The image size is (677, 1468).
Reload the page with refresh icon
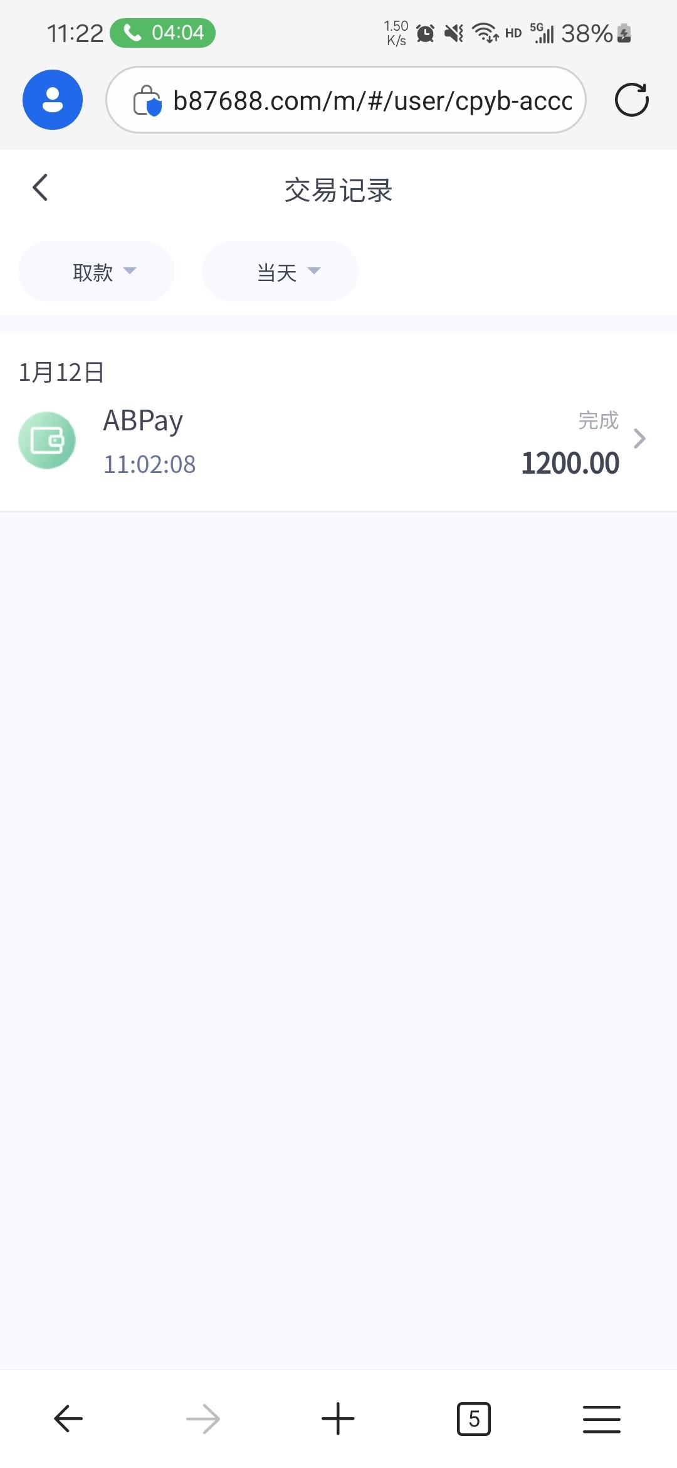(631, 100)
